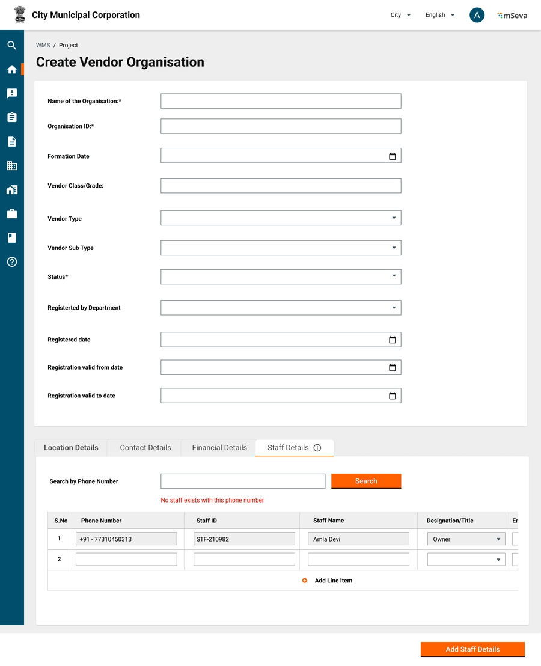Open the briefcase icon in sidebar
Screen dimensions: 541x666
point(11,214)
